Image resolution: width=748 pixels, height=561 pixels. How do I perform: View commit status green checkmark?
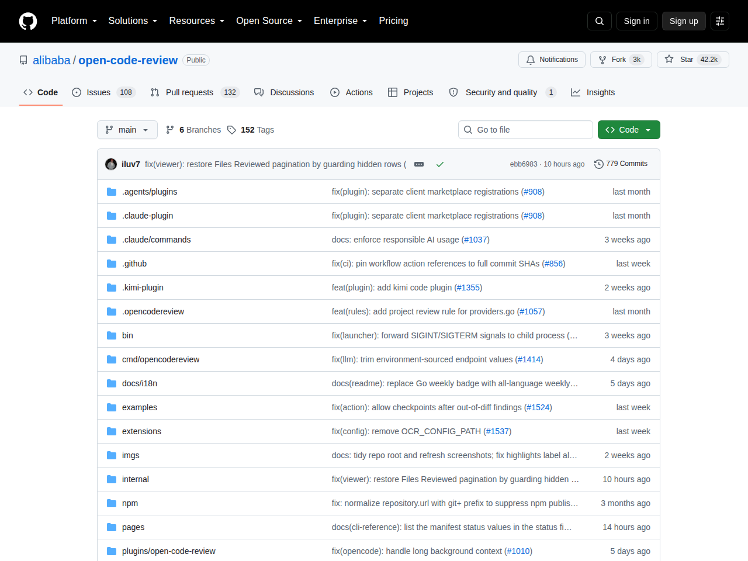click(x=440, y=164)
